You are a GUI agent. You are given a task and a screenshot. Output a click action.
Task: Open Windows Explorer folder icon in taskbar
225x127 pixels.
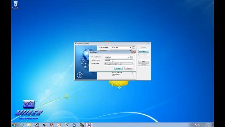tap(29, 125)
